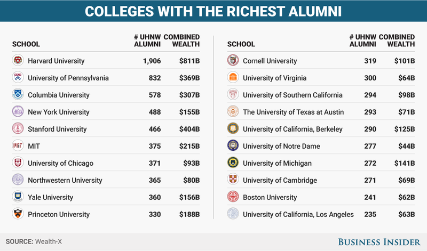
Task: Click the Columbia University blue crest icon
Action: tap(18, 94)
